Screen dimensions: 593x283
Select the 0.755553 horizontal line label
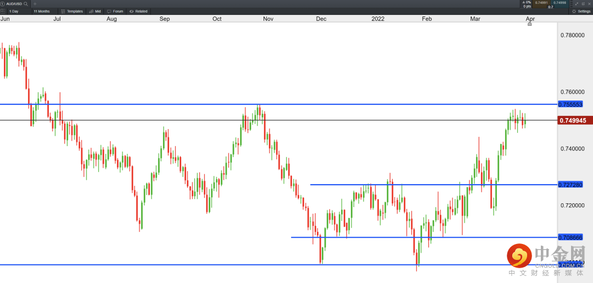point(570,104)
